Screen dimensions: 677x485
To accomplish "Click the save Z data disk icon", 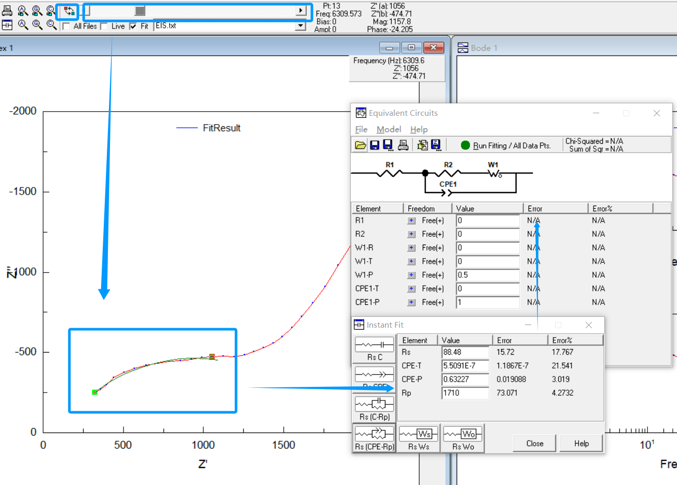I will pyautogui.click(x=436, y=145).
